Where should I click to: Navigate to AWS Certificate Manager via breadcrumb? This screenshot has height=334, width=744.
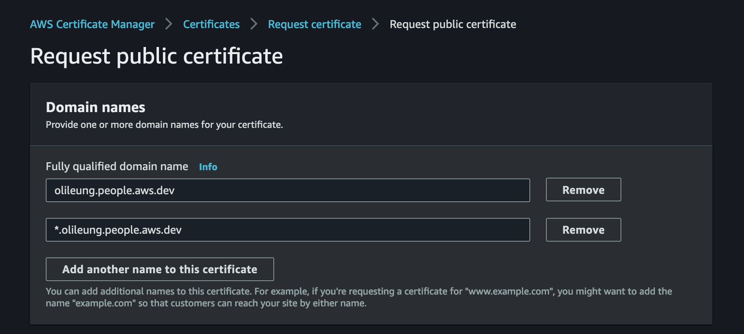click(x=92, y=24)
